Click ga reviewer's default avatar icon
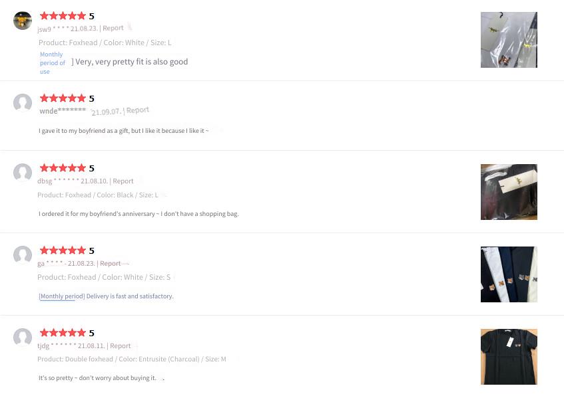The width and height of the screenshot is (564, 396). (22, 255)
